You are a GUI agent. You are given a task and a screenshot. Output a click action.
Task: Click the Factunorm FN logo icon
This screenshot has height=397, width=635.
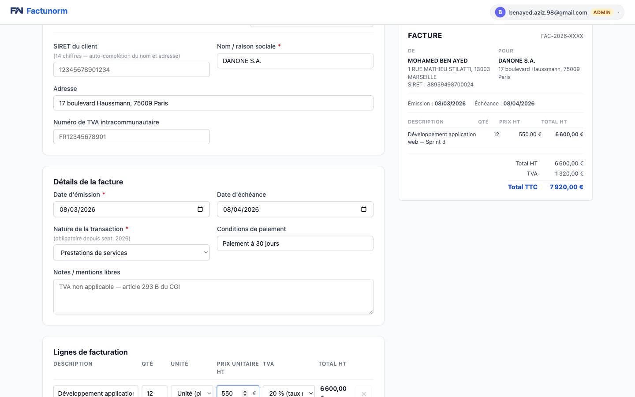[x=17, y=11]
